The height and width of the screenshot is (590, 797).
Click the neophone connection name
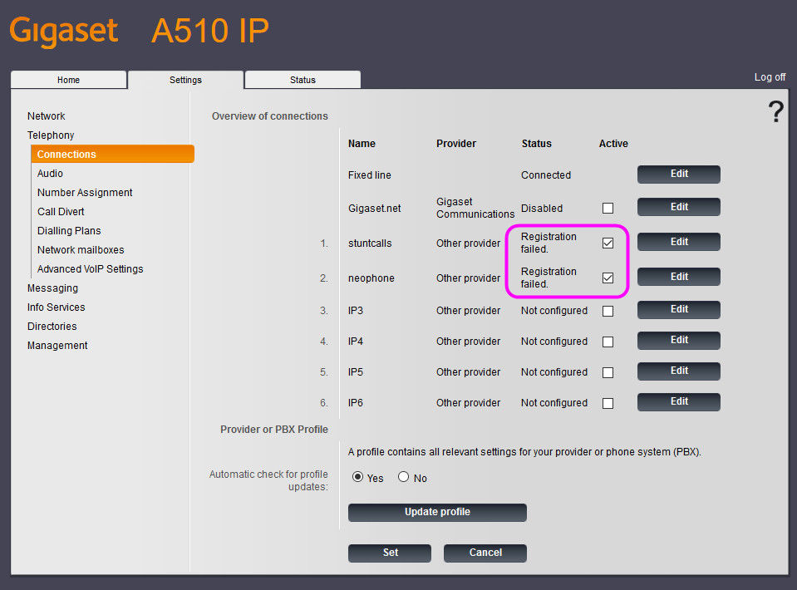(x=371, y=278)
